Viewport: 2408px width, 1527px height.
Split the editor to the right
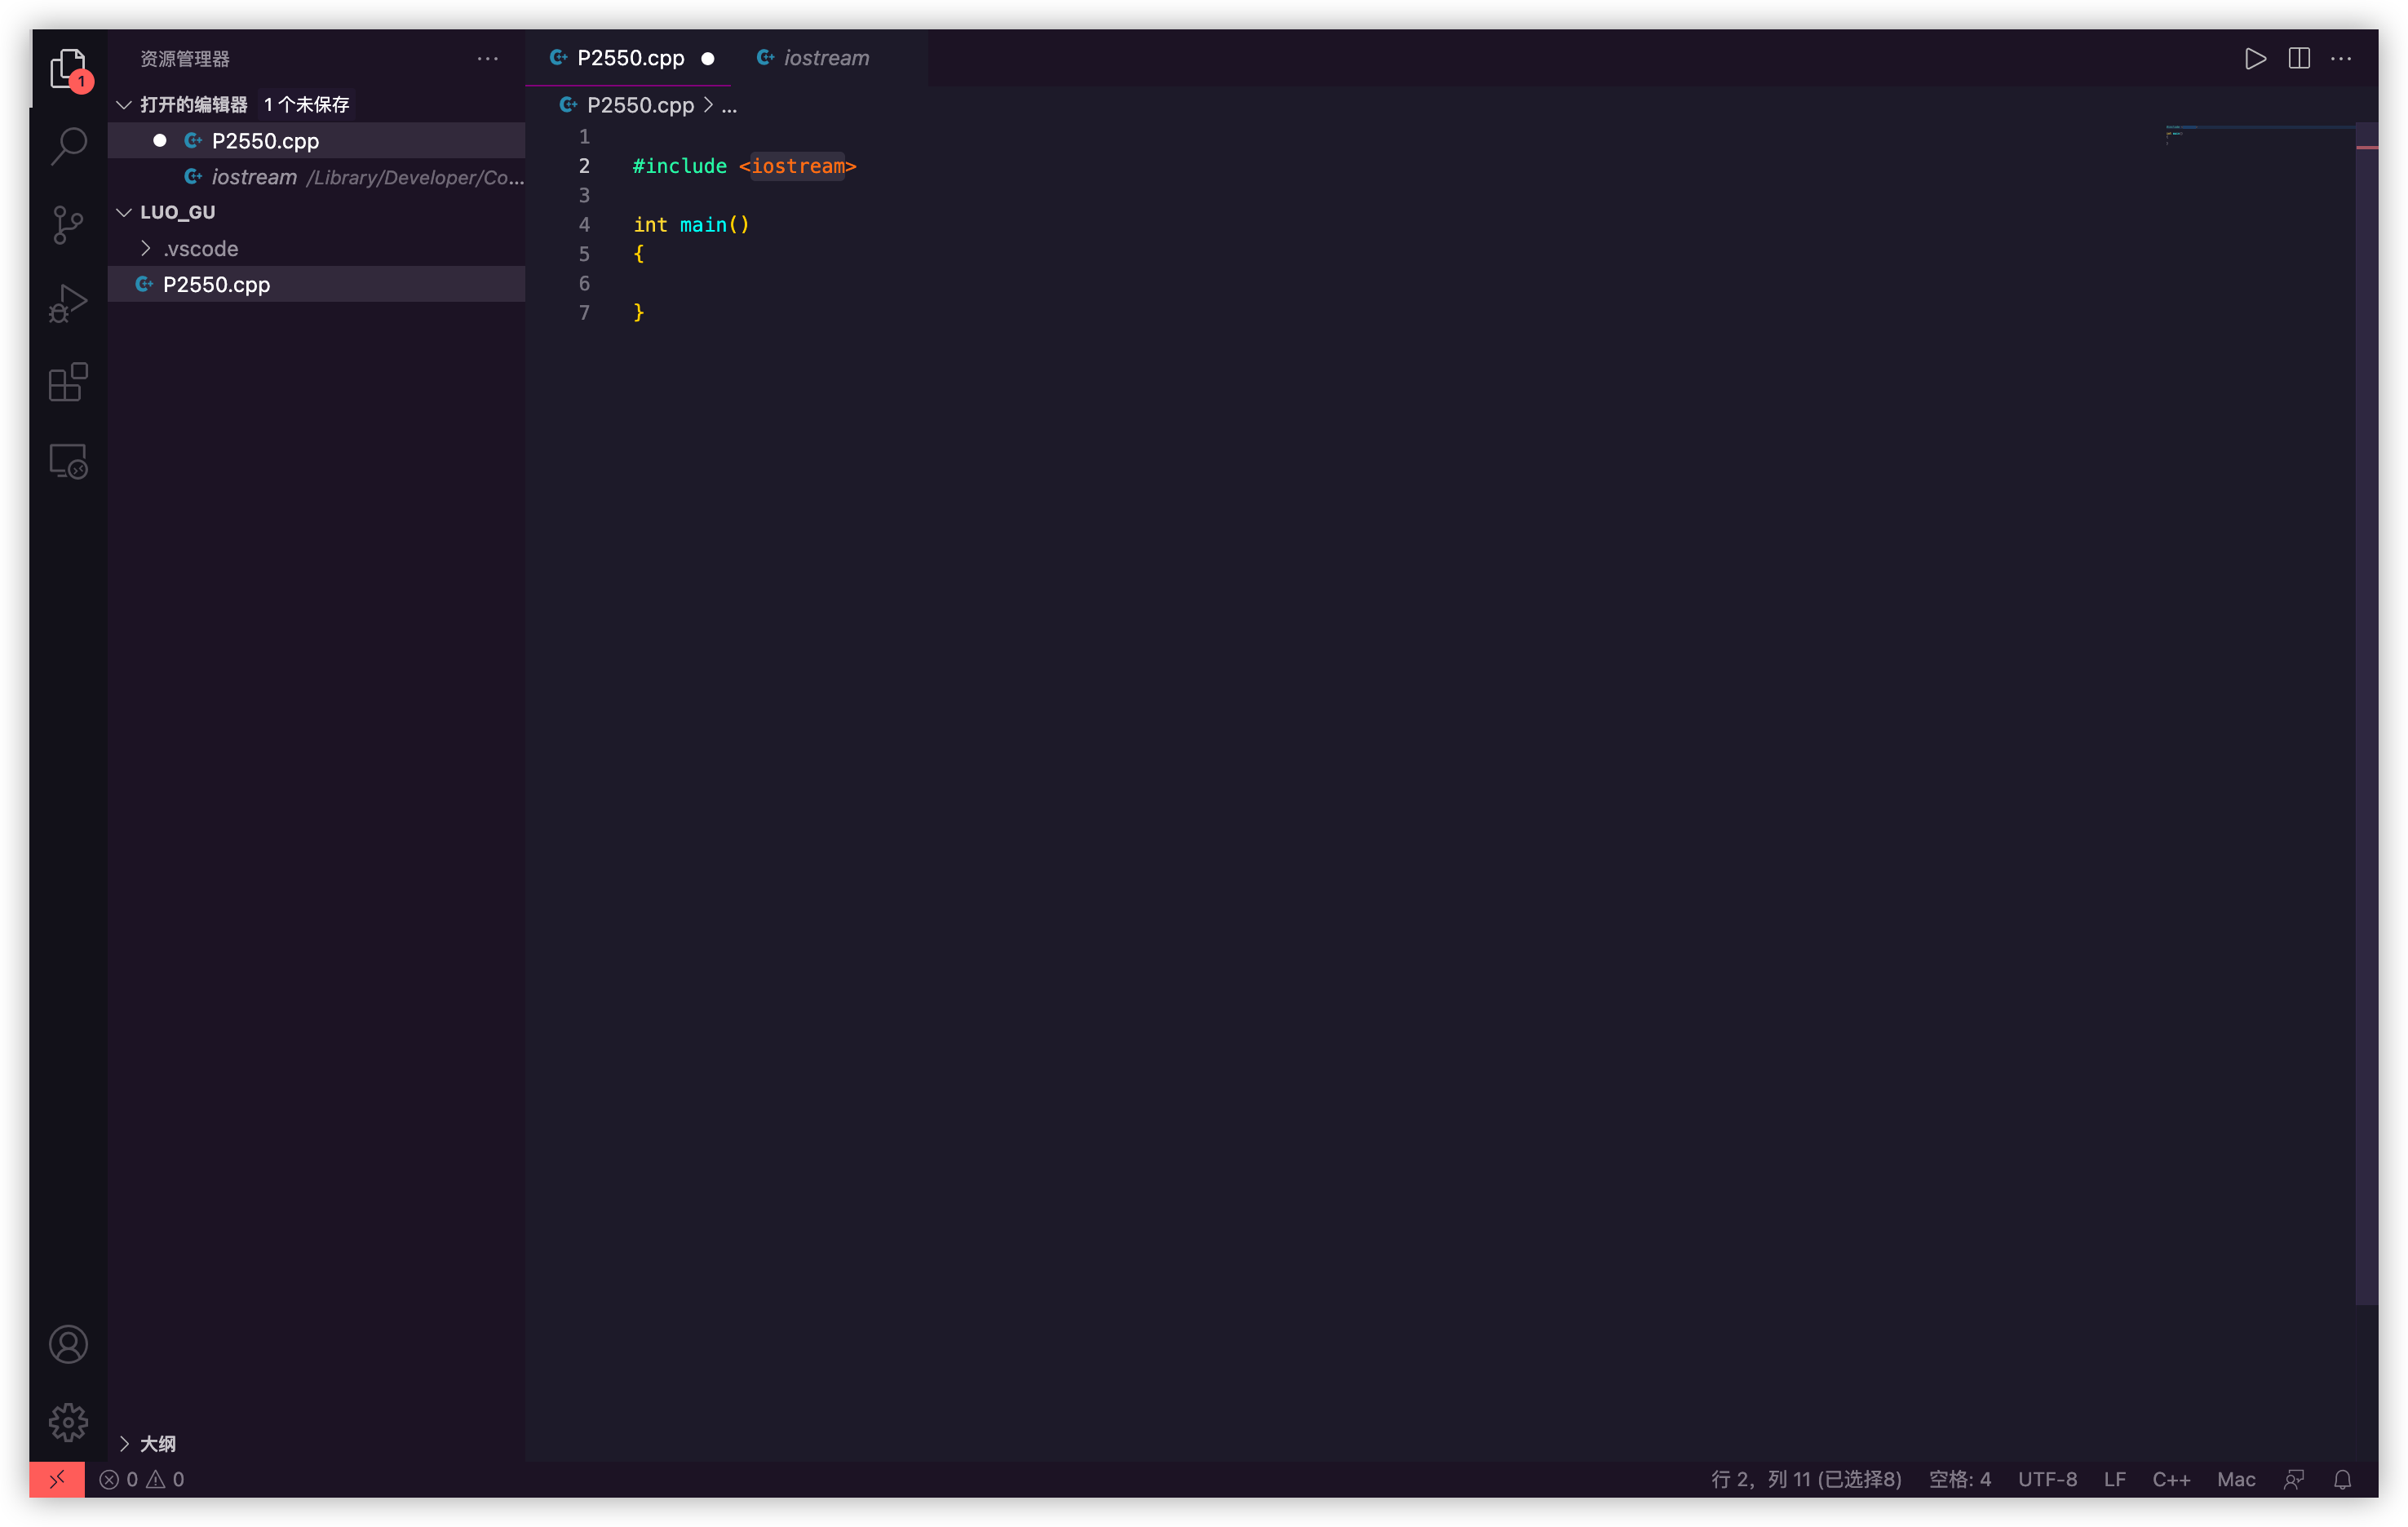(x=2299, y=58)
